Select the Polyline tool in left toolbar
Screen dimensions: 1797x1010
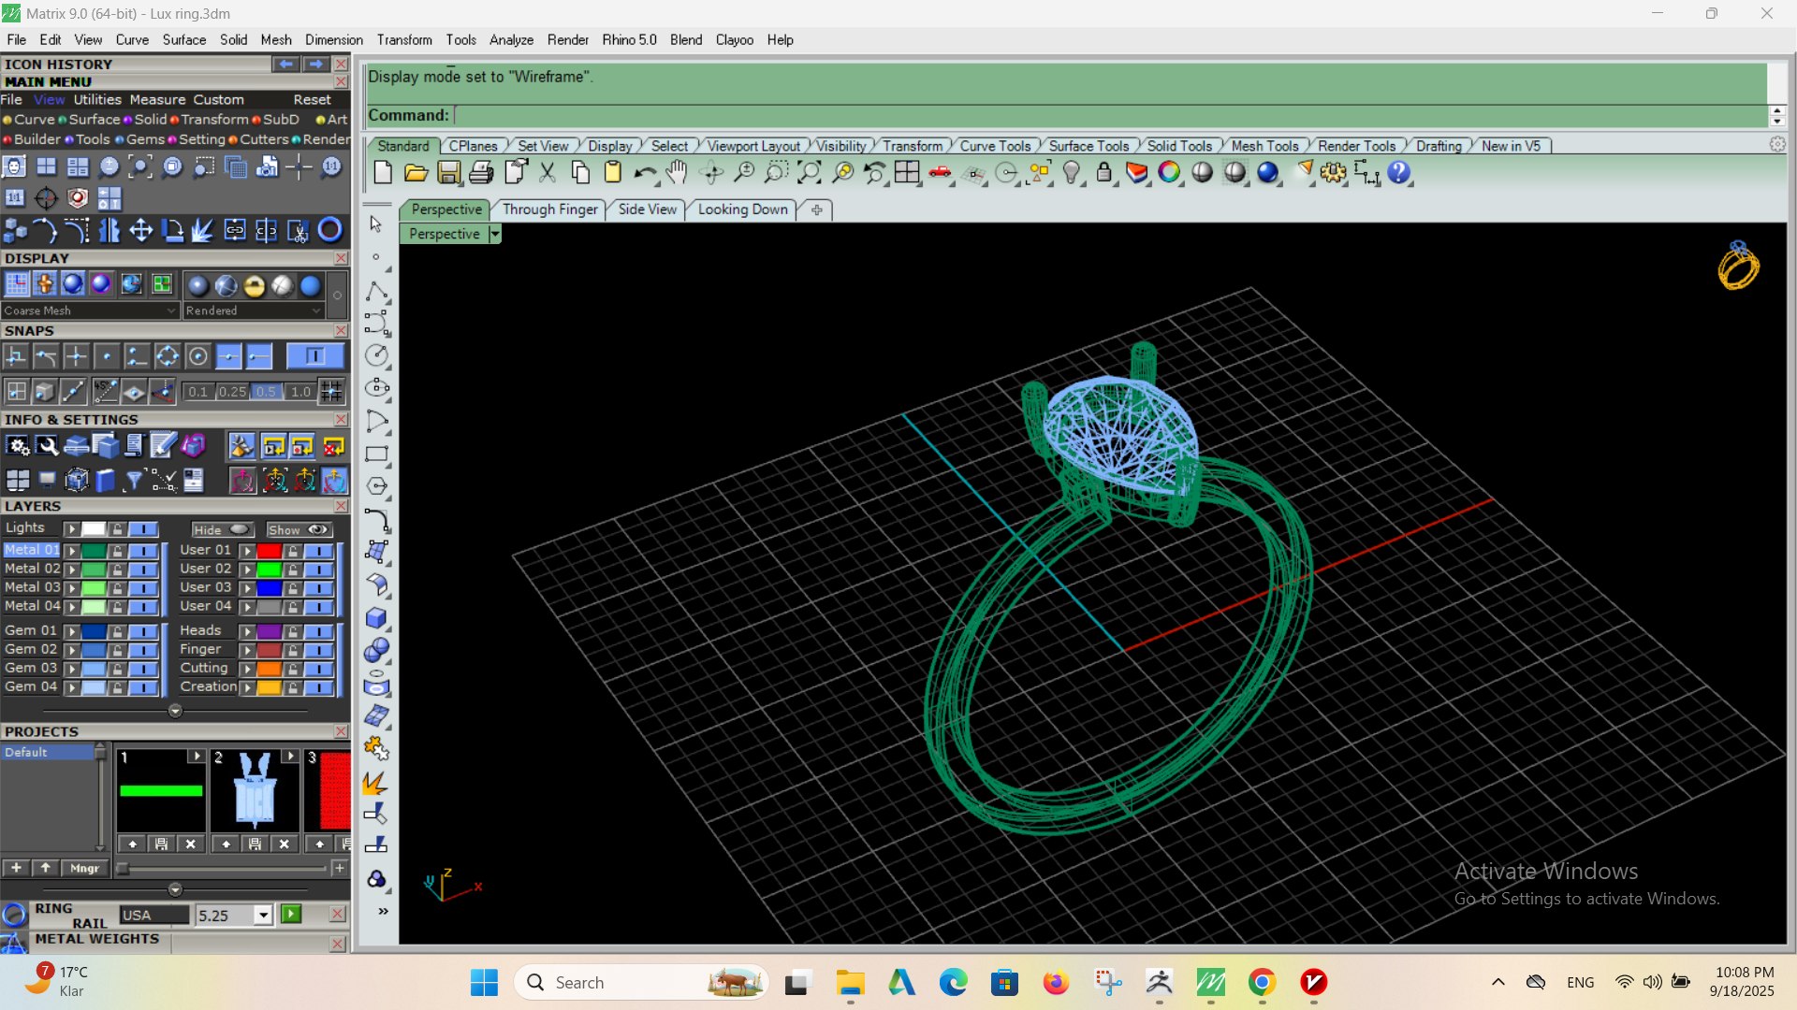[x=377, y=292]
